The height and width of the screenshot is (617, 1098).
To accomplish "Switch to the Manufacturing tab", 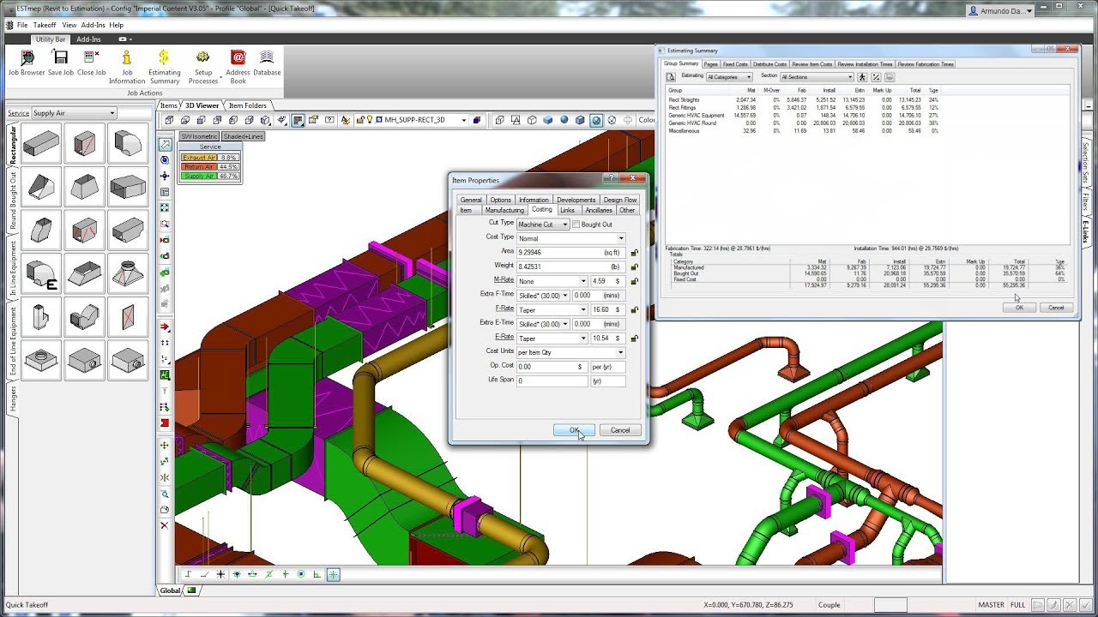I will 504,209.
